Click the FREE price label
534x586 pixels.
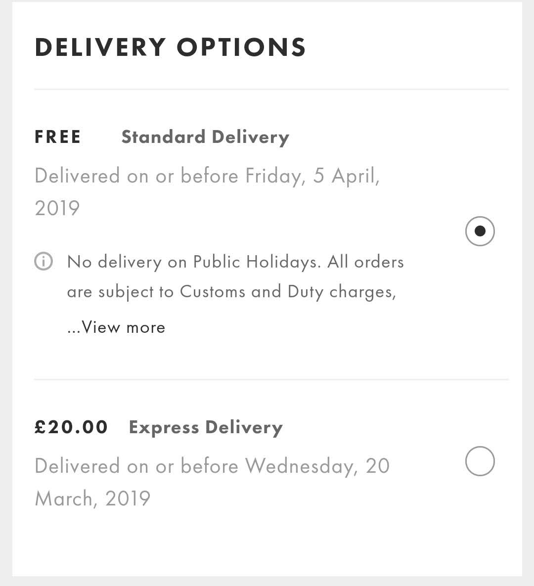(x=58, y=137)
